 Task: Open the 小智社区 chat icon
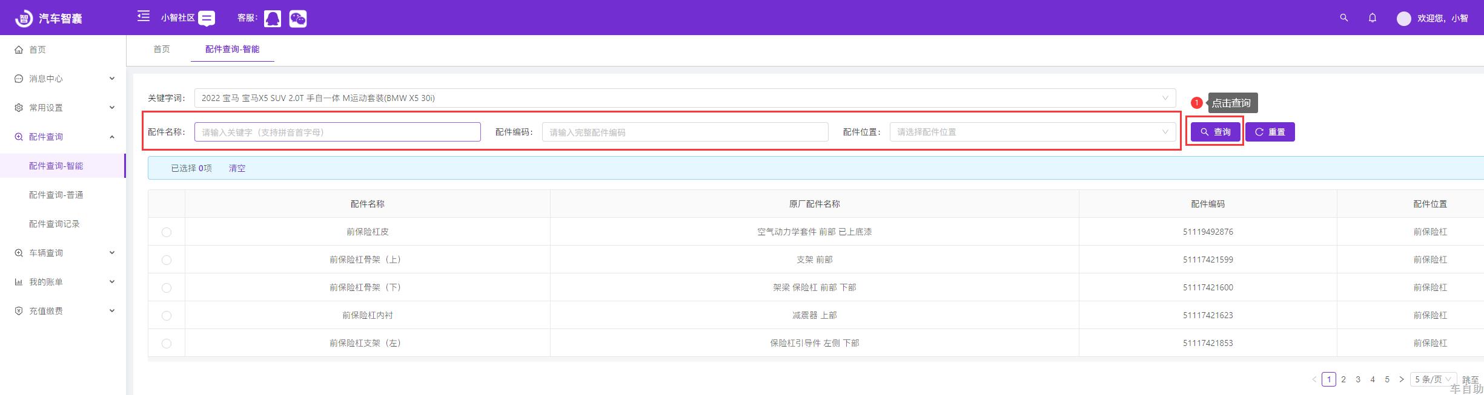tap(207, 19)
